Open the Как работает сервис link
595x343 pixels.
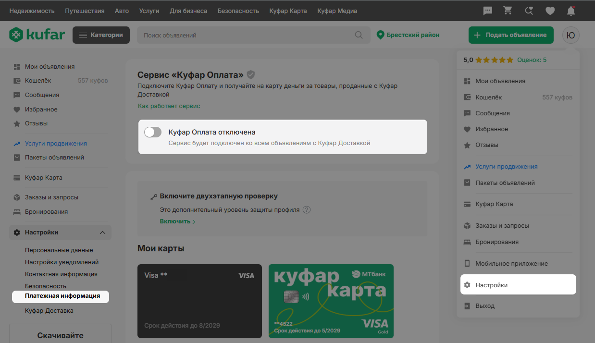[x=169, y=106]
